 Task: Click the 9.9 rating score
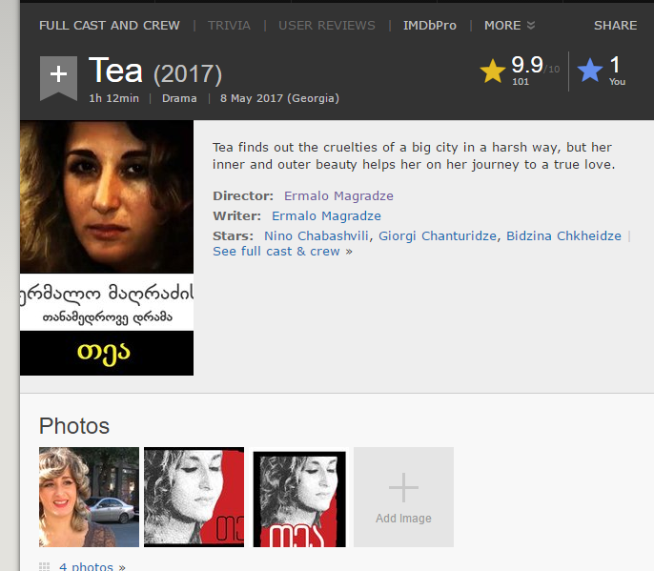click(527, 65)
